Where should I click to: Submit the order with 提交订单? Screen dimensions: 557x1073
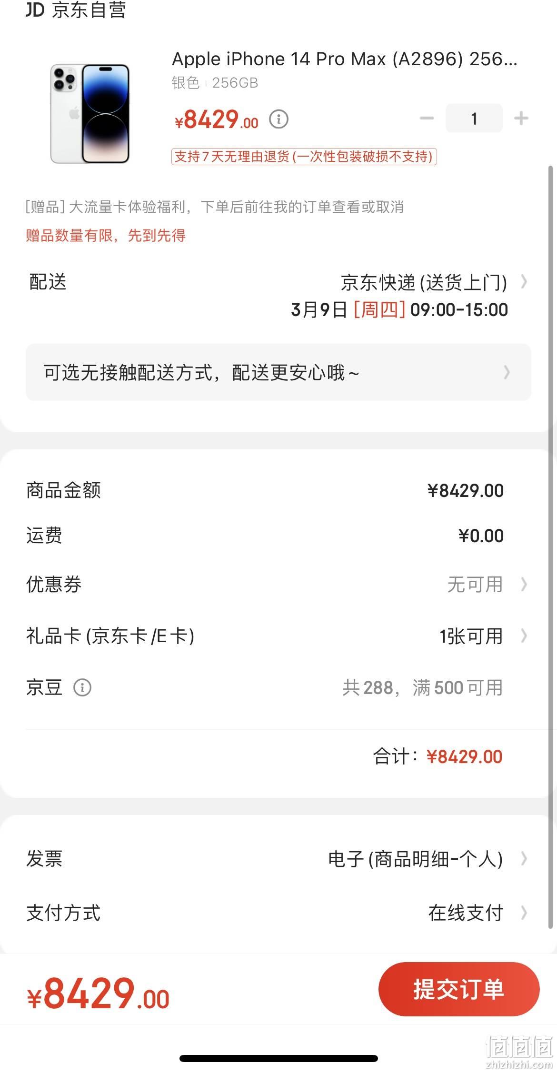[459, 989]
